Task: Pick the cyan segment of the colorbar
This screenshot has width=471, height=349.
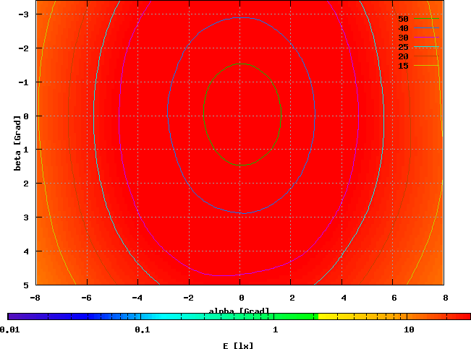Action: [x=159, y=316]
